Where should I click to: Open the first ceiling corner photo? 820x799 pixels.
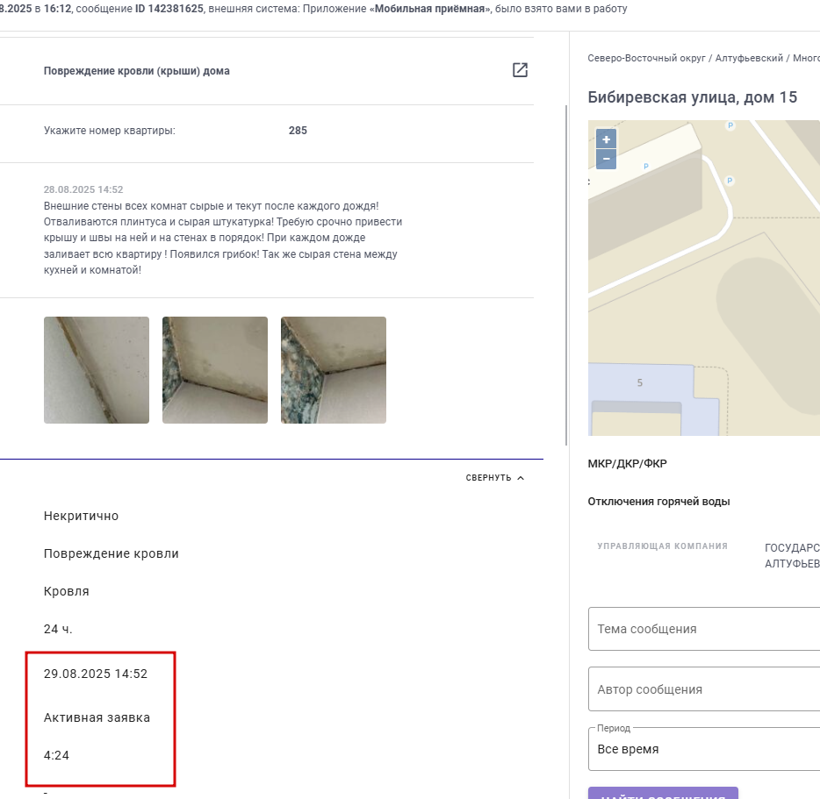click(x=97, y=370)
